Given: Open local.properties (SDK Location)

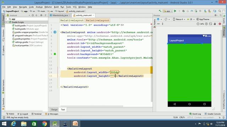Looking at the screenshot, I should pos(27,46).
